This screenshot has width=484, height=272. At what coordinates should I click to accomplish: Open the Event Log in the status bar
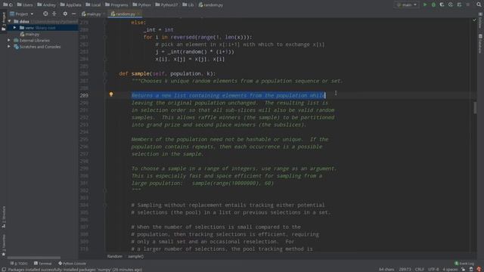tap(464, 264)
